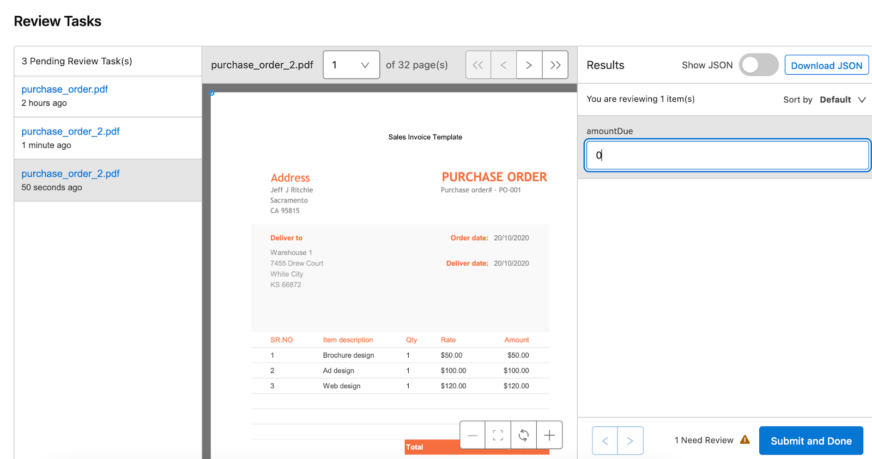
Task: Toggle the Show JSON switch
Action: 759,65
